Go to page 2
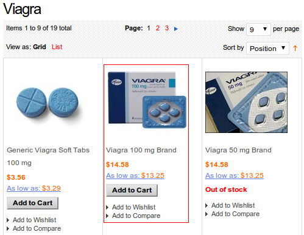304x235 pixels. 158,28
